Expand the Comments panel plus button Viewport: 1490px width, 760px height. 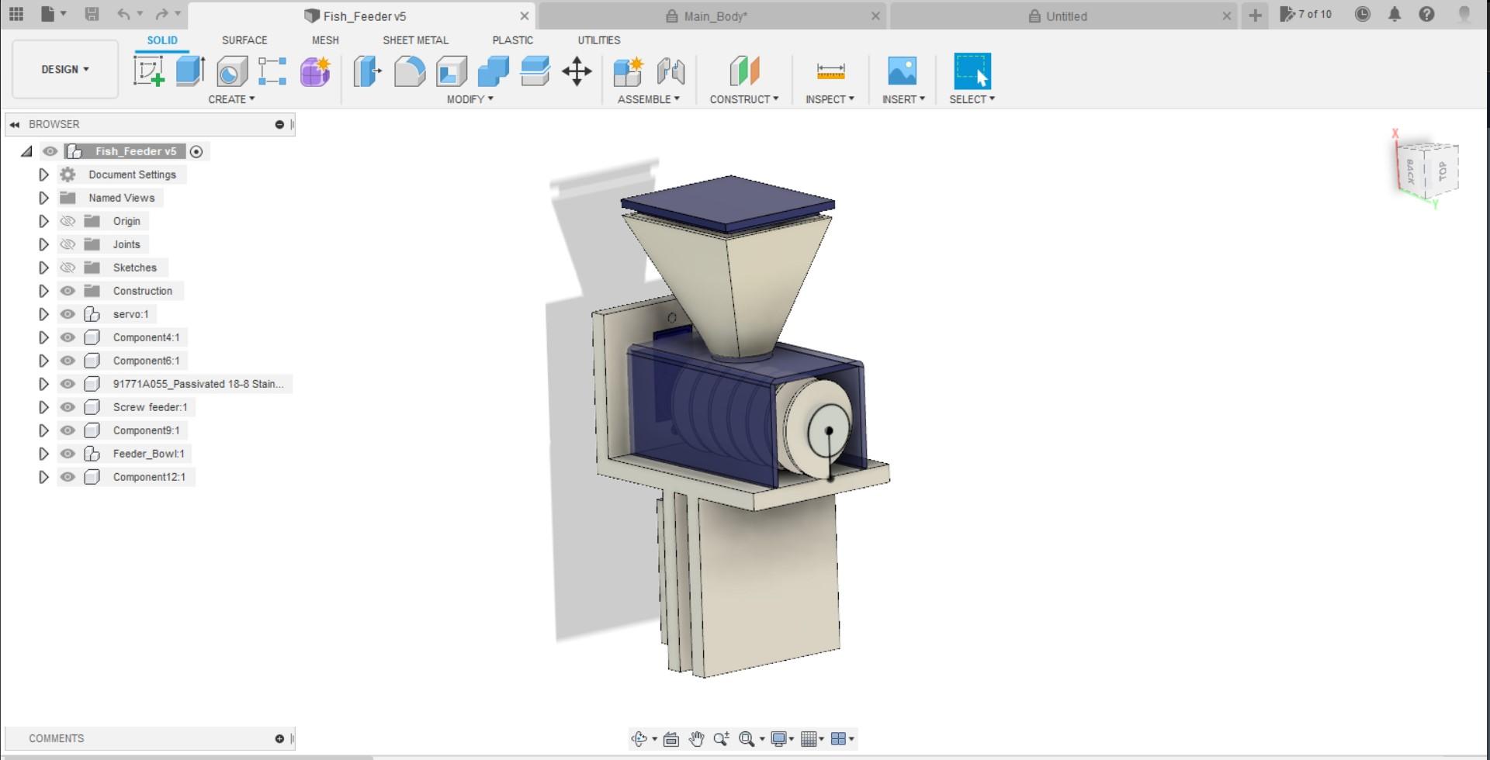279,739
